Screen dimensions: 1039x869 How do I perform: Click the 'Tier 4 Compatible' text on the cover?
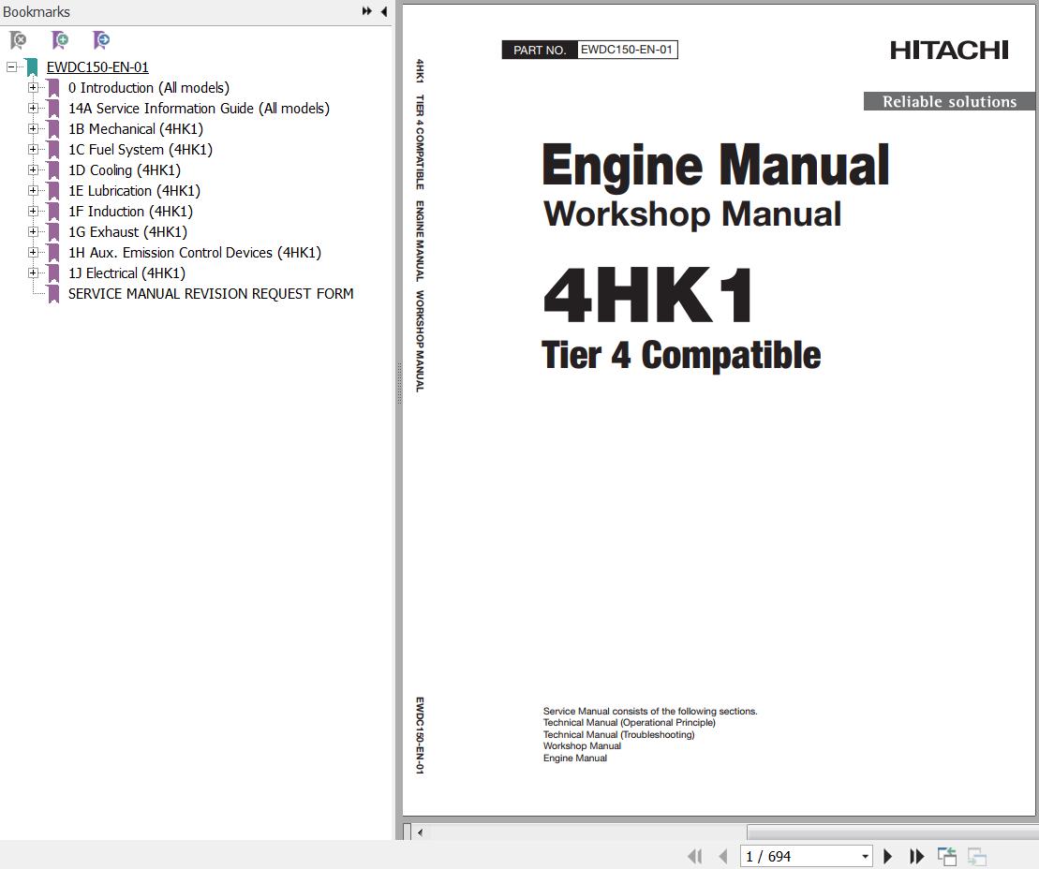click(x=681, y=355)
